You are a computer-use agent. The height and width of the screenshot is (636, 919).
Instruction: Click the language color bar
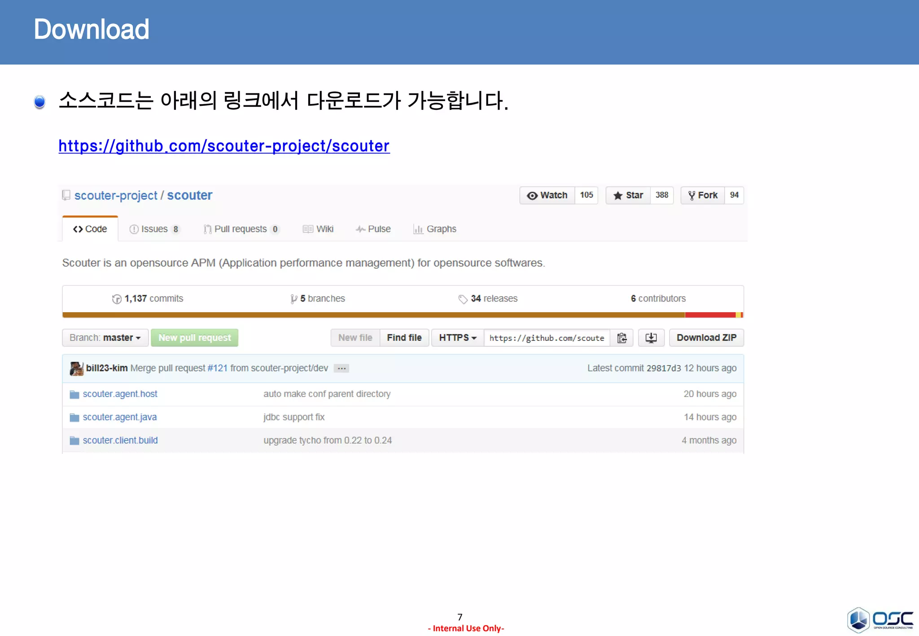point(403,315)
